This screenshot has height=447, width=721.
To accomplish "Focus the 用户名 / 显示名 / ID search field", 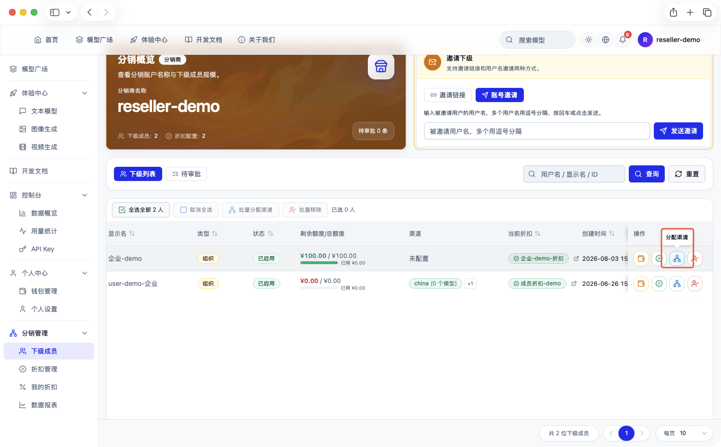I will (x=574, y=174).
